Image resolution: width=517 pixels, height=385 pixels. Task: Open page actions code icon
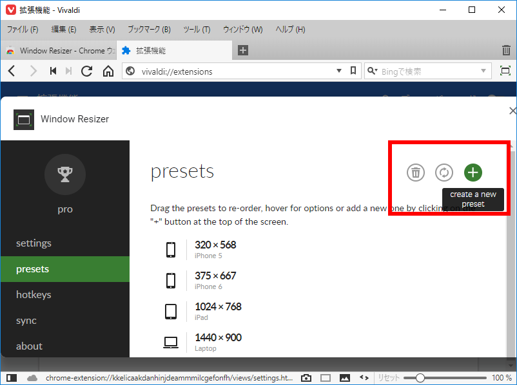tap(364, 378)
